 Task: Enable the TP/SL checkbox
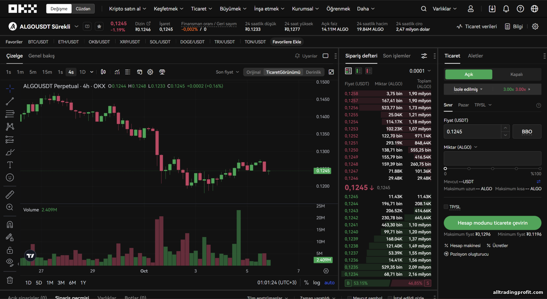(x=446, y=207)
